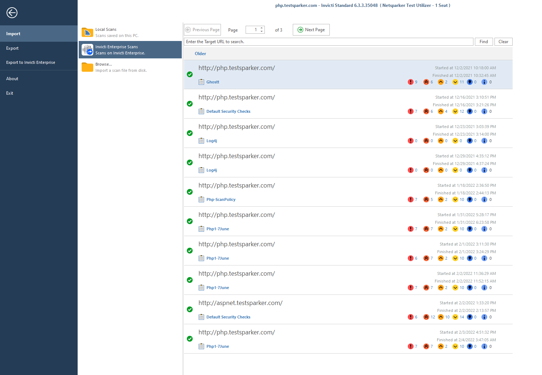Viewport: 542px width, 375px height.
Task: Open Php1-7June policy of 2/2/2022 11:36 scan
Action: 218,288
